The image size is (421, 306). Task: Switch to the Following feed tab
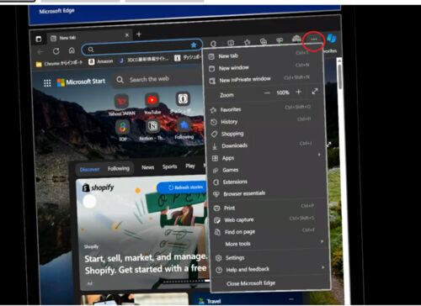pyautogui.click(x=119, y=168)
